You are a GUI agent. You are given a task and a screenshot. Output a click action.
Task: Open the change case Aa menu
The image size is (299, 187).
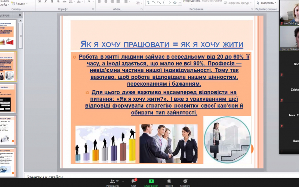click(79, 1)
